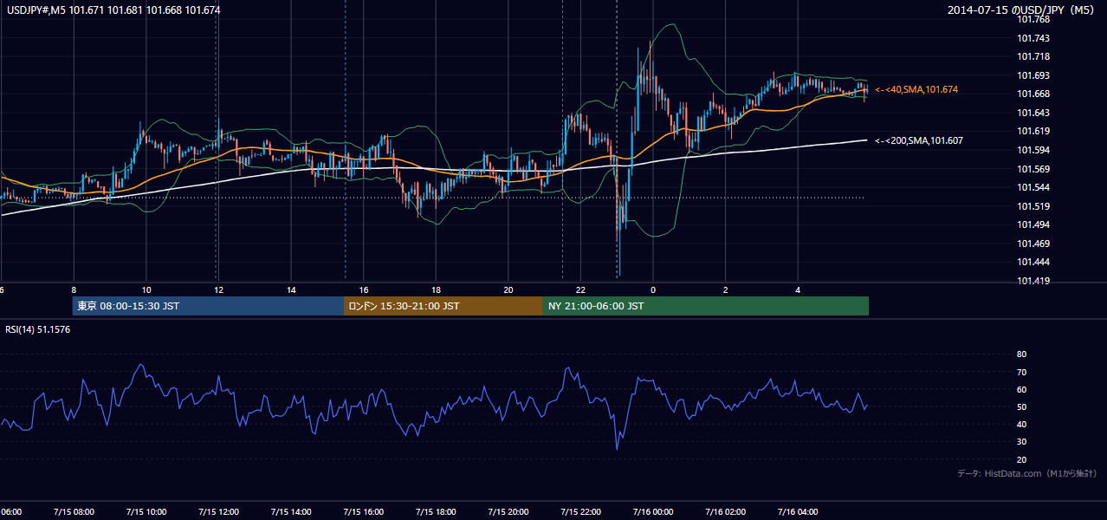Click the white 200 SMA label 101.607
1107x520 pixels.
[919, 140]
